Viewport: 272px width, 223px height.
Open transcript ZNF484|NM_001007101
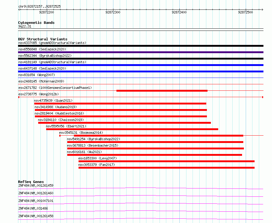click(36, 201)
